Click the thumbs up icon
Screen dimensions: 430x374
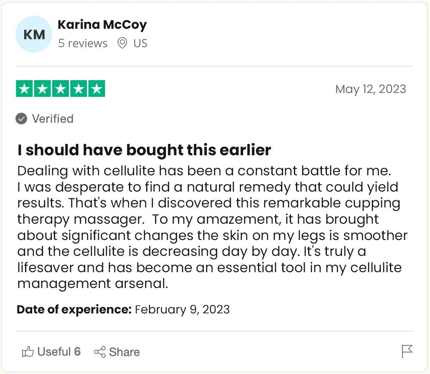28,352
